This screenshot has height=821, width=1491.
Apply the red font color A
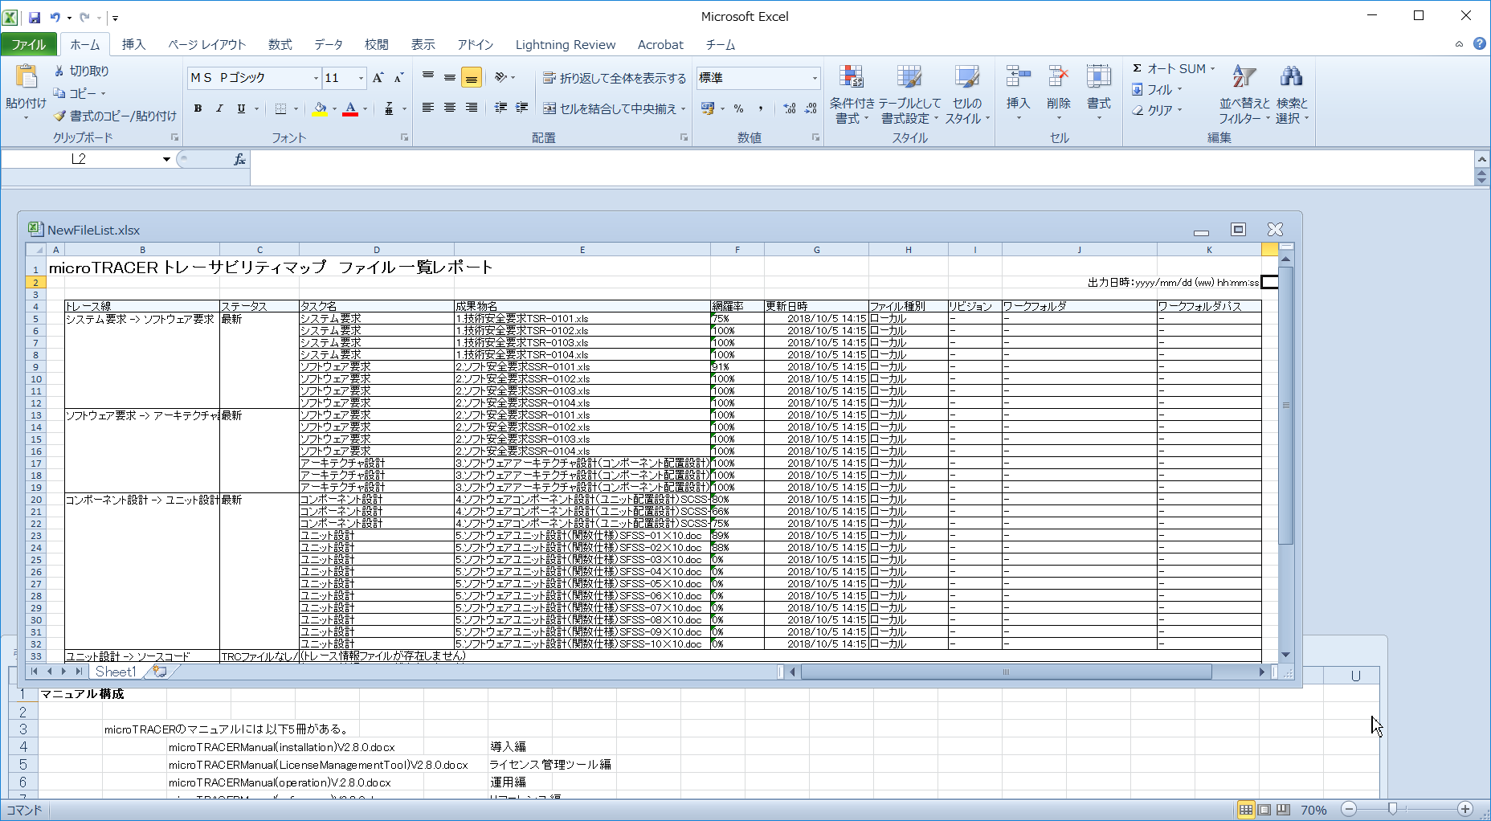(x=350, y=108)
